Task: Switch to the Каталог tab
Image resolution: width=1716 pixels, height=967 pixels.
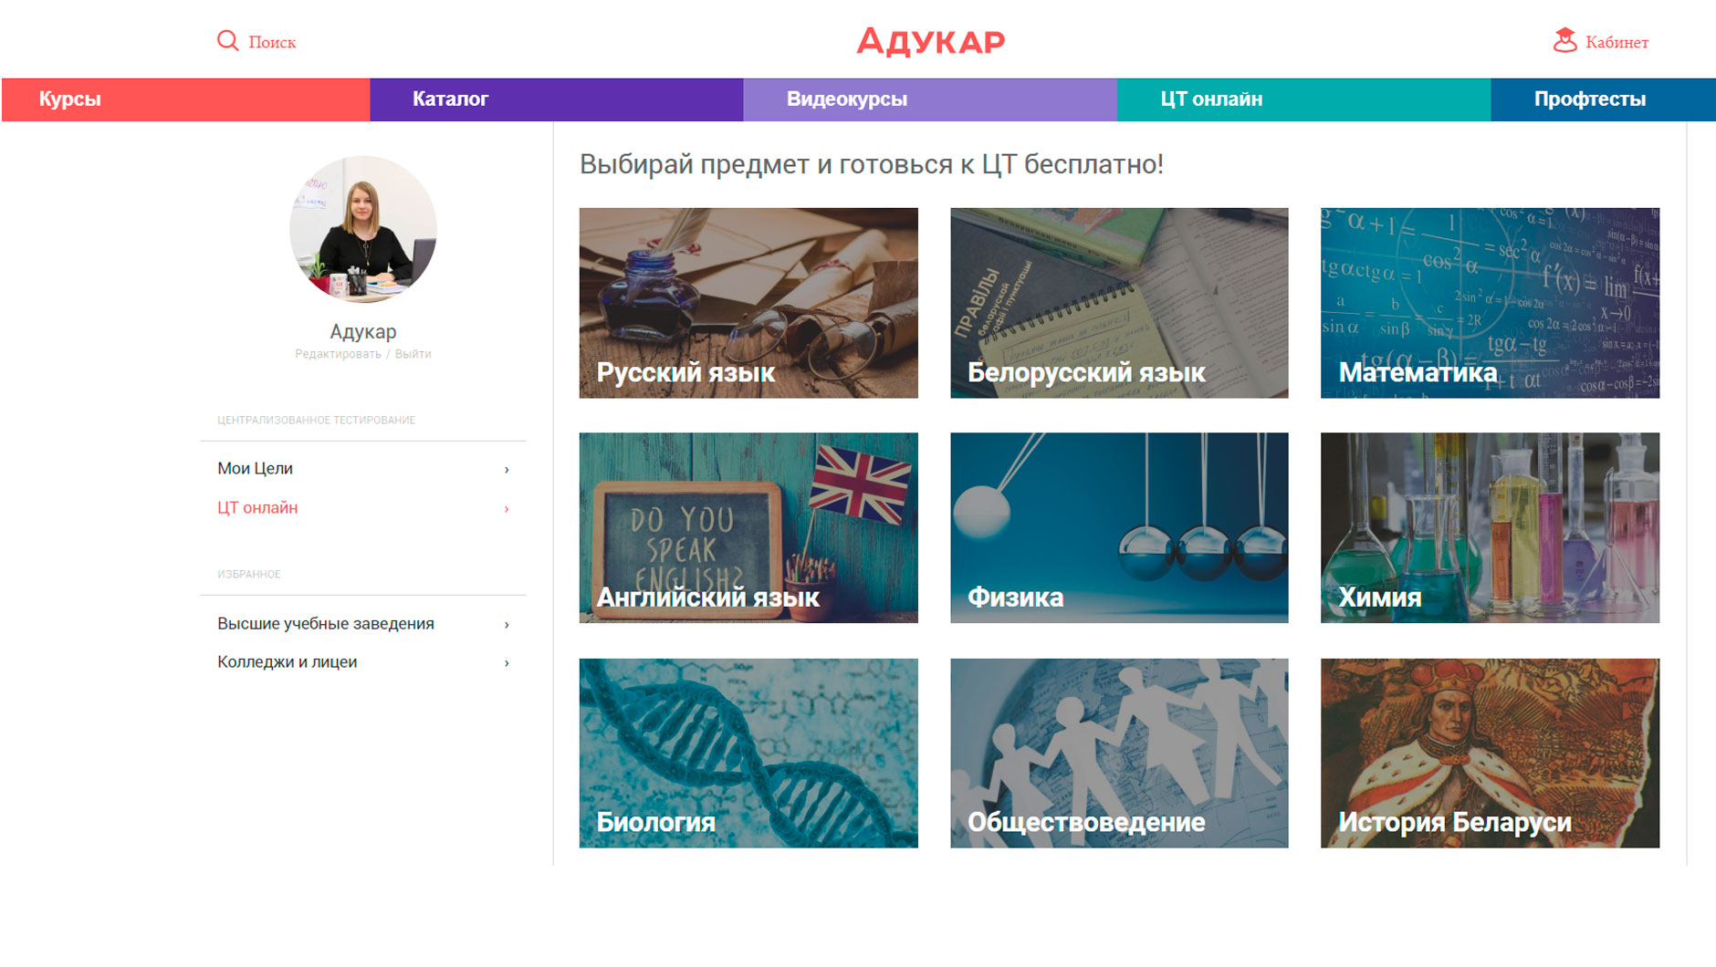Action: click(557, 99)
